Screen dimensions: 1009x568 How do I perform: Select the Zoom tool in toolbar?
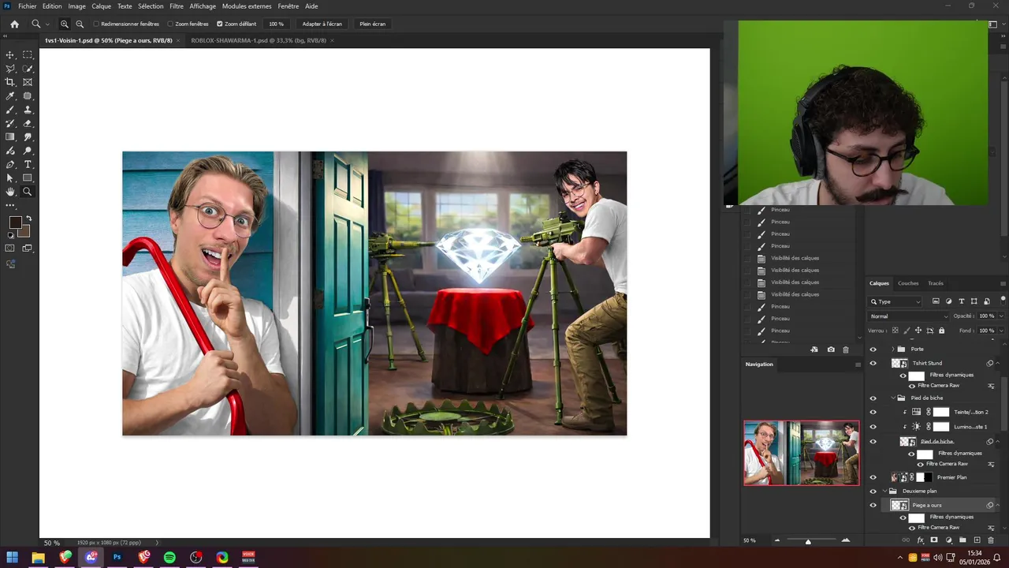28,192
